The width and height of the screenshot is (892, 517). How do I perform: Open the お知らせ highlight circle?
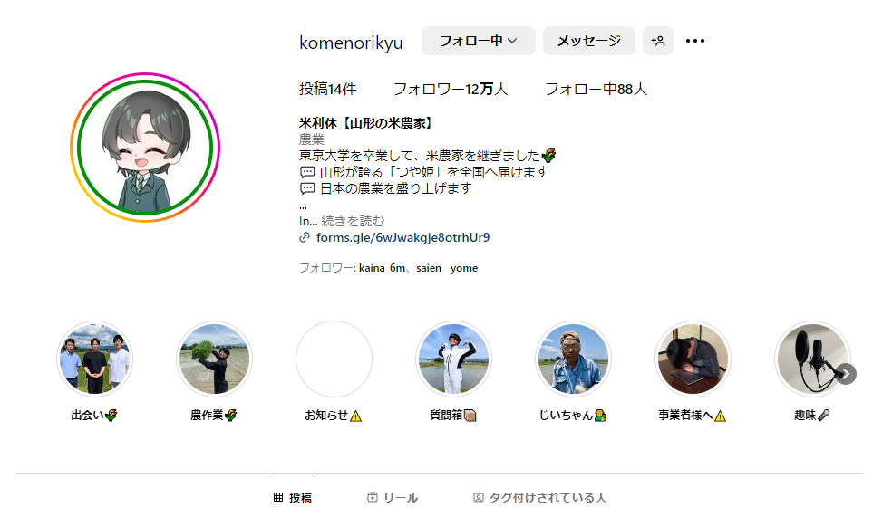[334, 359]
